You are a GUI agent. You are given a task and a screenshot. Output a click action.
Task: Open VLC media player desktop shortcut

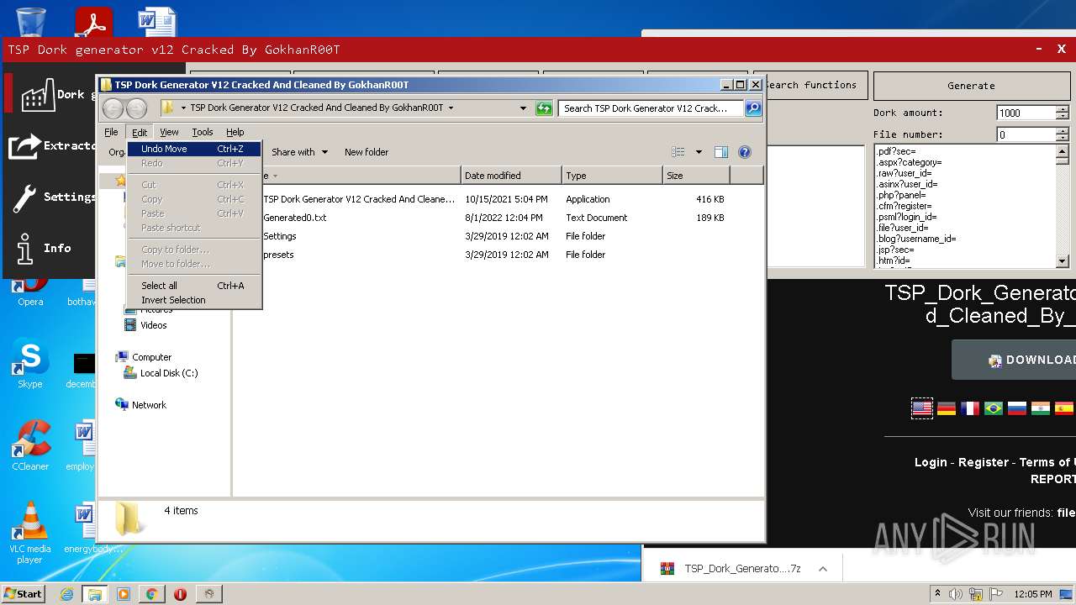coord(30,533)
